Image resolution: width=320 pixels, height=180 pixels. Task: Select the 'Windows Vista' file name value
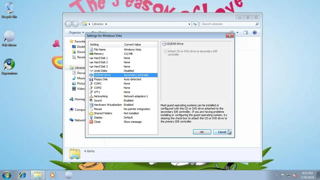[132, 49]
